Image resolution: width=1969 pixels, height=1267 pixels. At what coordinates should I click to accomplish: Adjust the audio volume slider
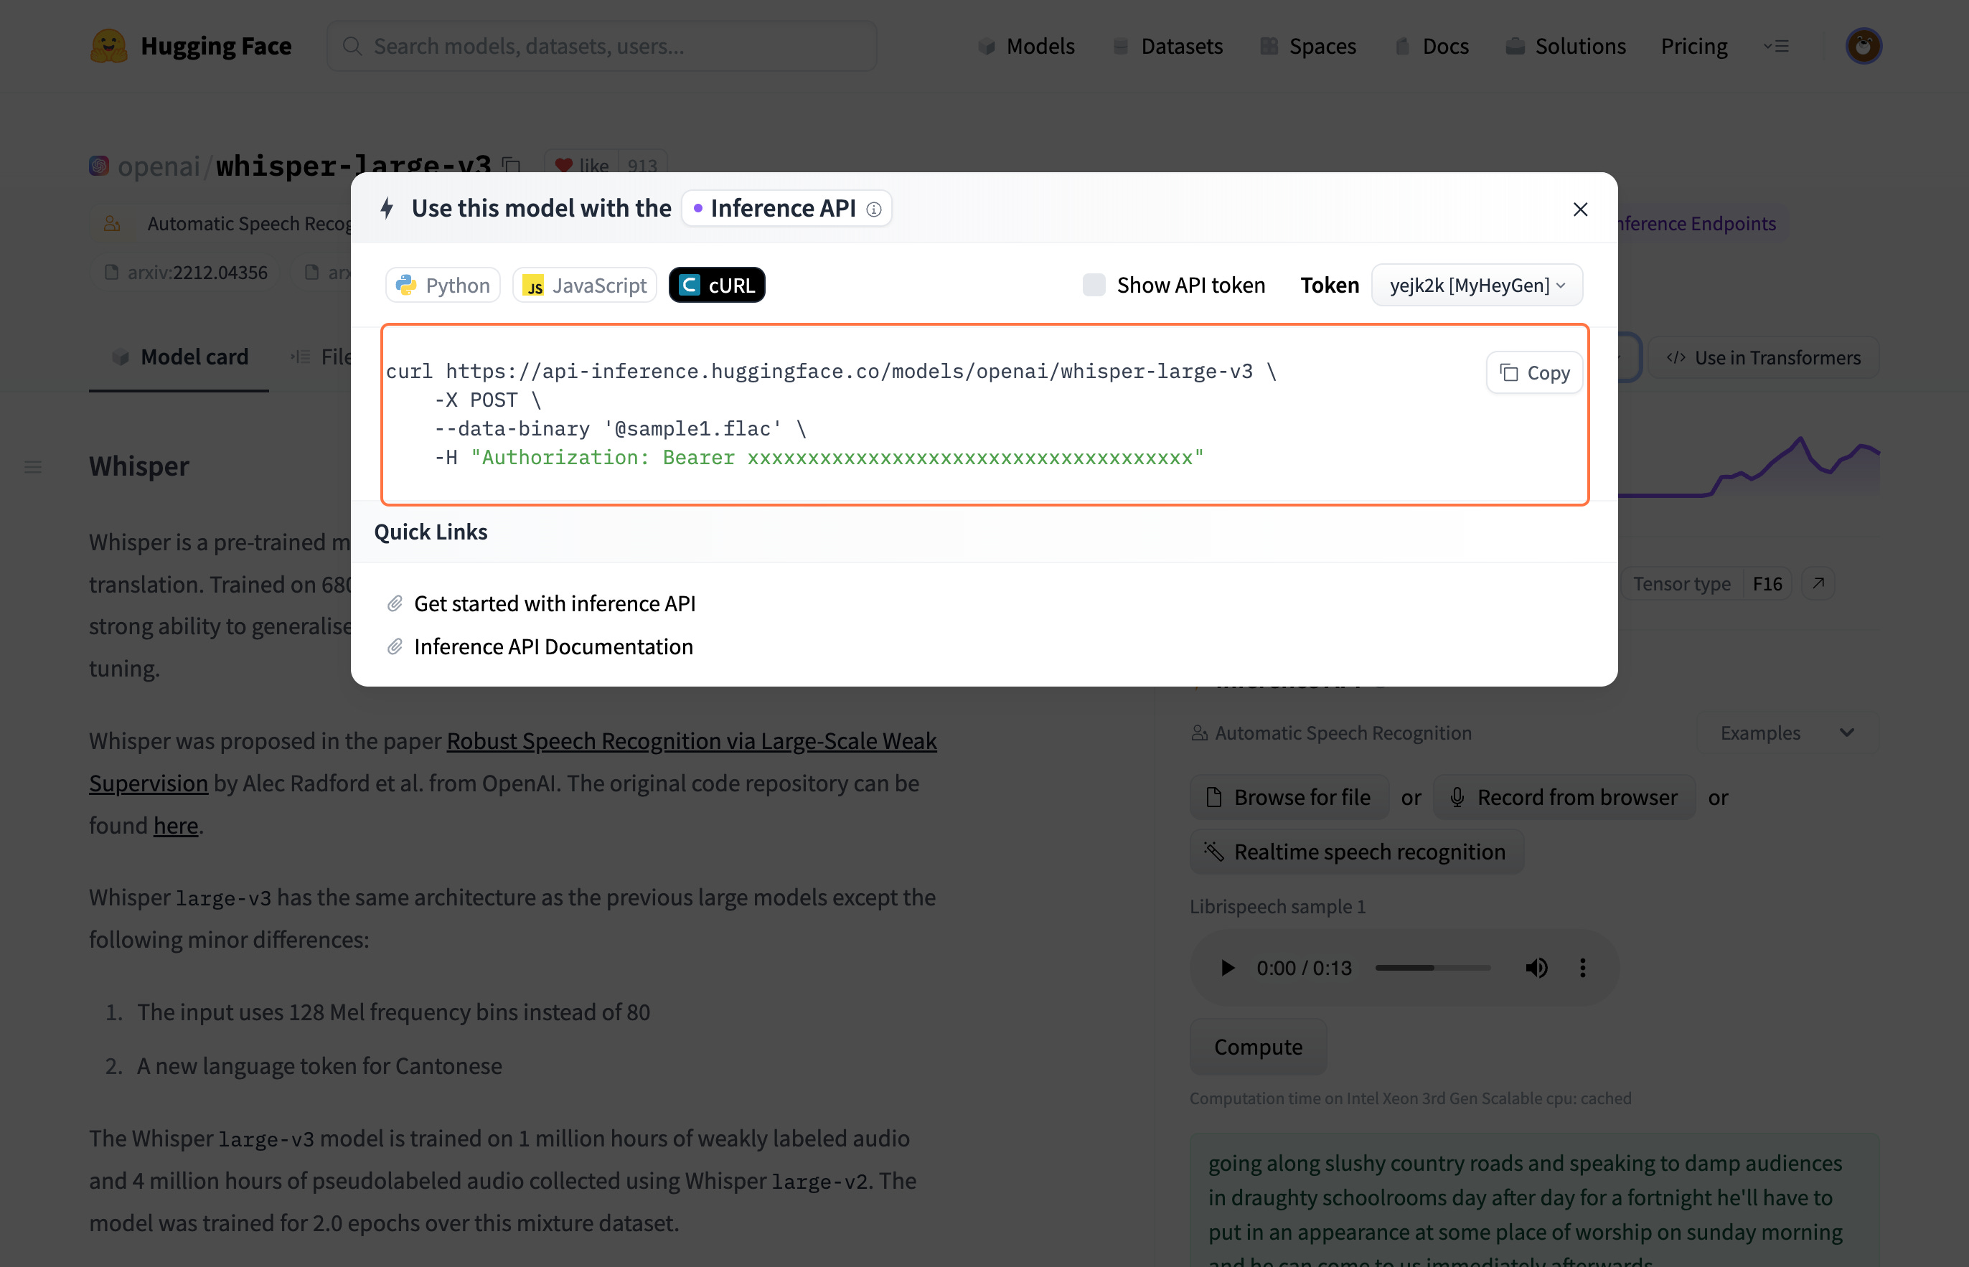click(x=1432, y=968)
